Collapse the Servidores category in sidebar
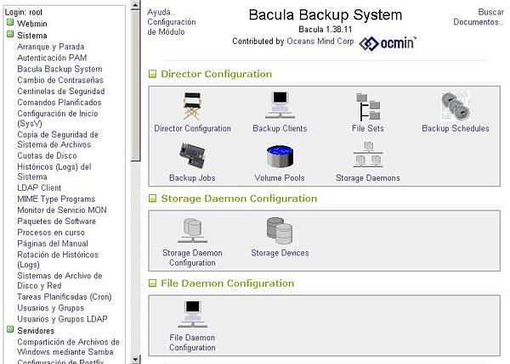 (10, 330)
